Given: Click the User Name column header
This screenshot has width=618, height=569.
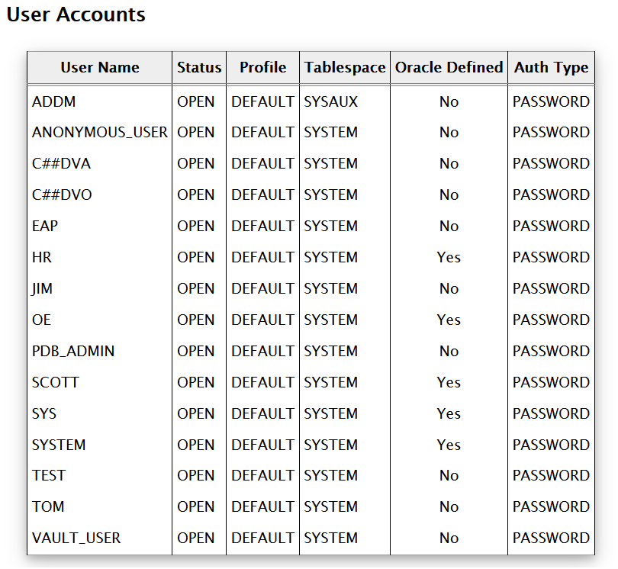Looking at the screenshot, I should click(x=100, y=68).
